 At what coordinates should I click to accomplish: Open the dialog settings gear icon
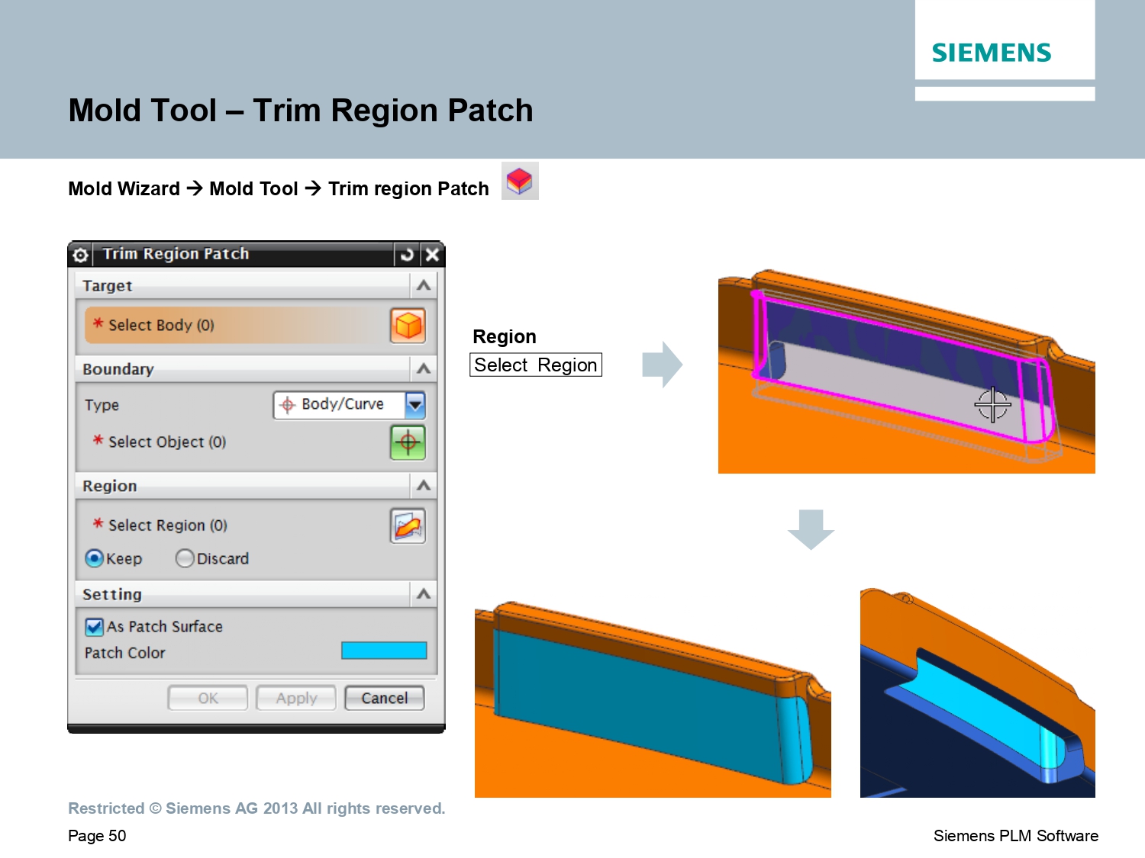click(x=80, y=255)
